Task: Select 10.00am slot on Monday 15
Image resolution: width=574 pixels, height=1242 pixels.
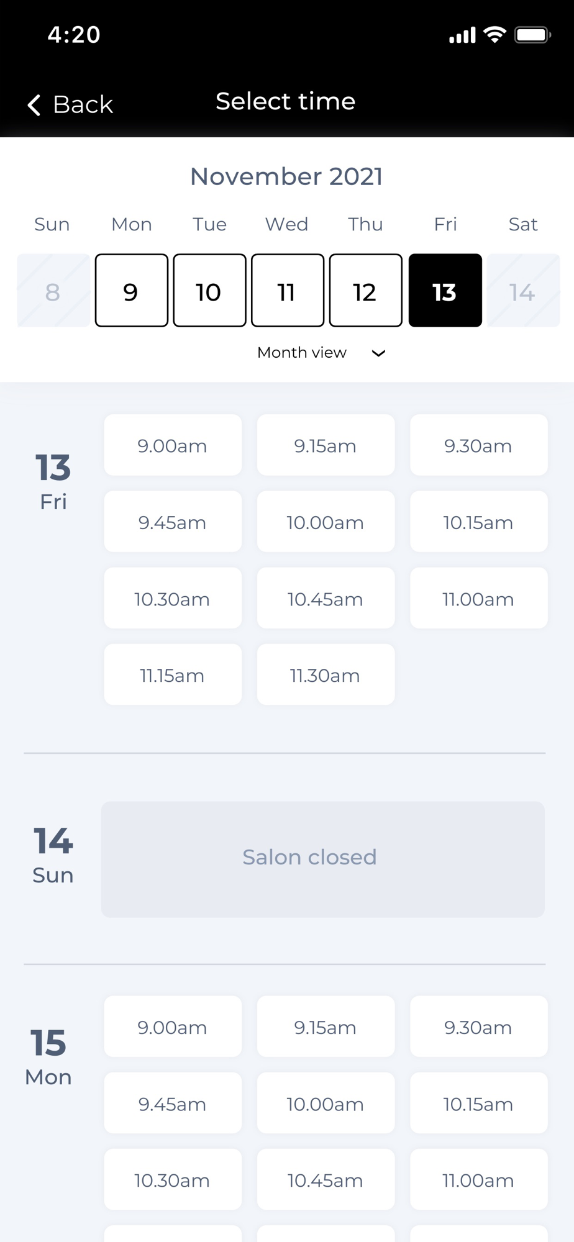Action: pyautogui.click(x=326, y=1104)
